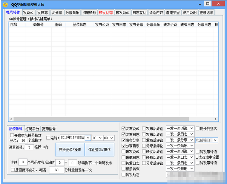The image size is (227, 184).
Task: Open the 宽带拨号 tab
Action: pyautogui.click(x=49, y=129)
